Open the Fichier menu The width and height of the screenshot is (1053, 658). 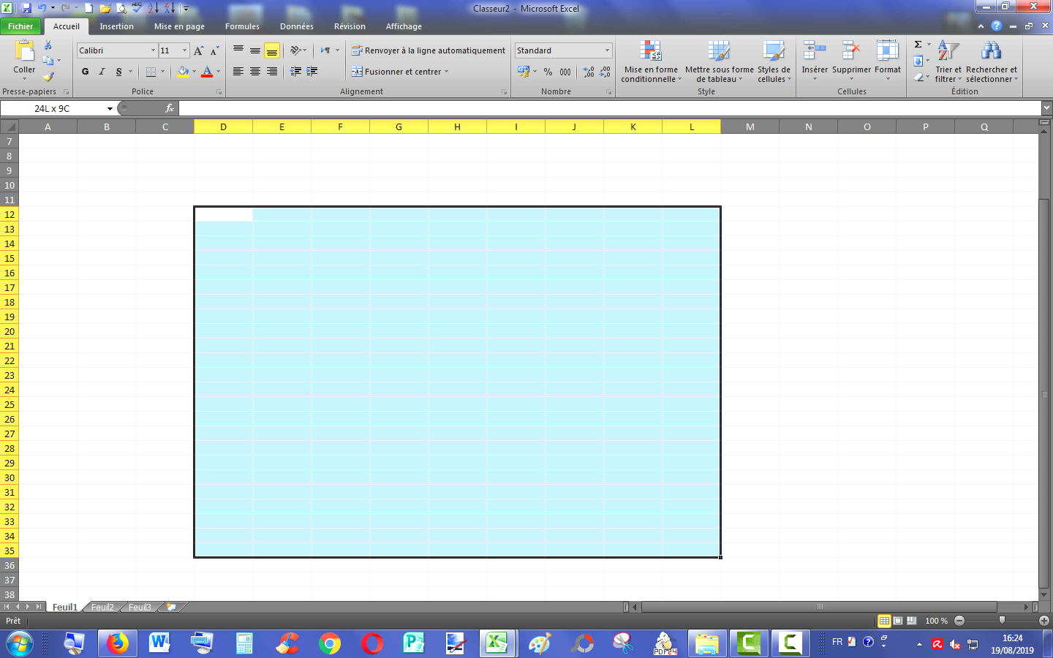point(20,26)
